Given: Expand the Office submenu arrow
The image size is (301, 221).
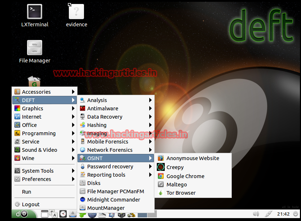Looking at the screenshot, I should pyautogui.click(x=73, y=125).
